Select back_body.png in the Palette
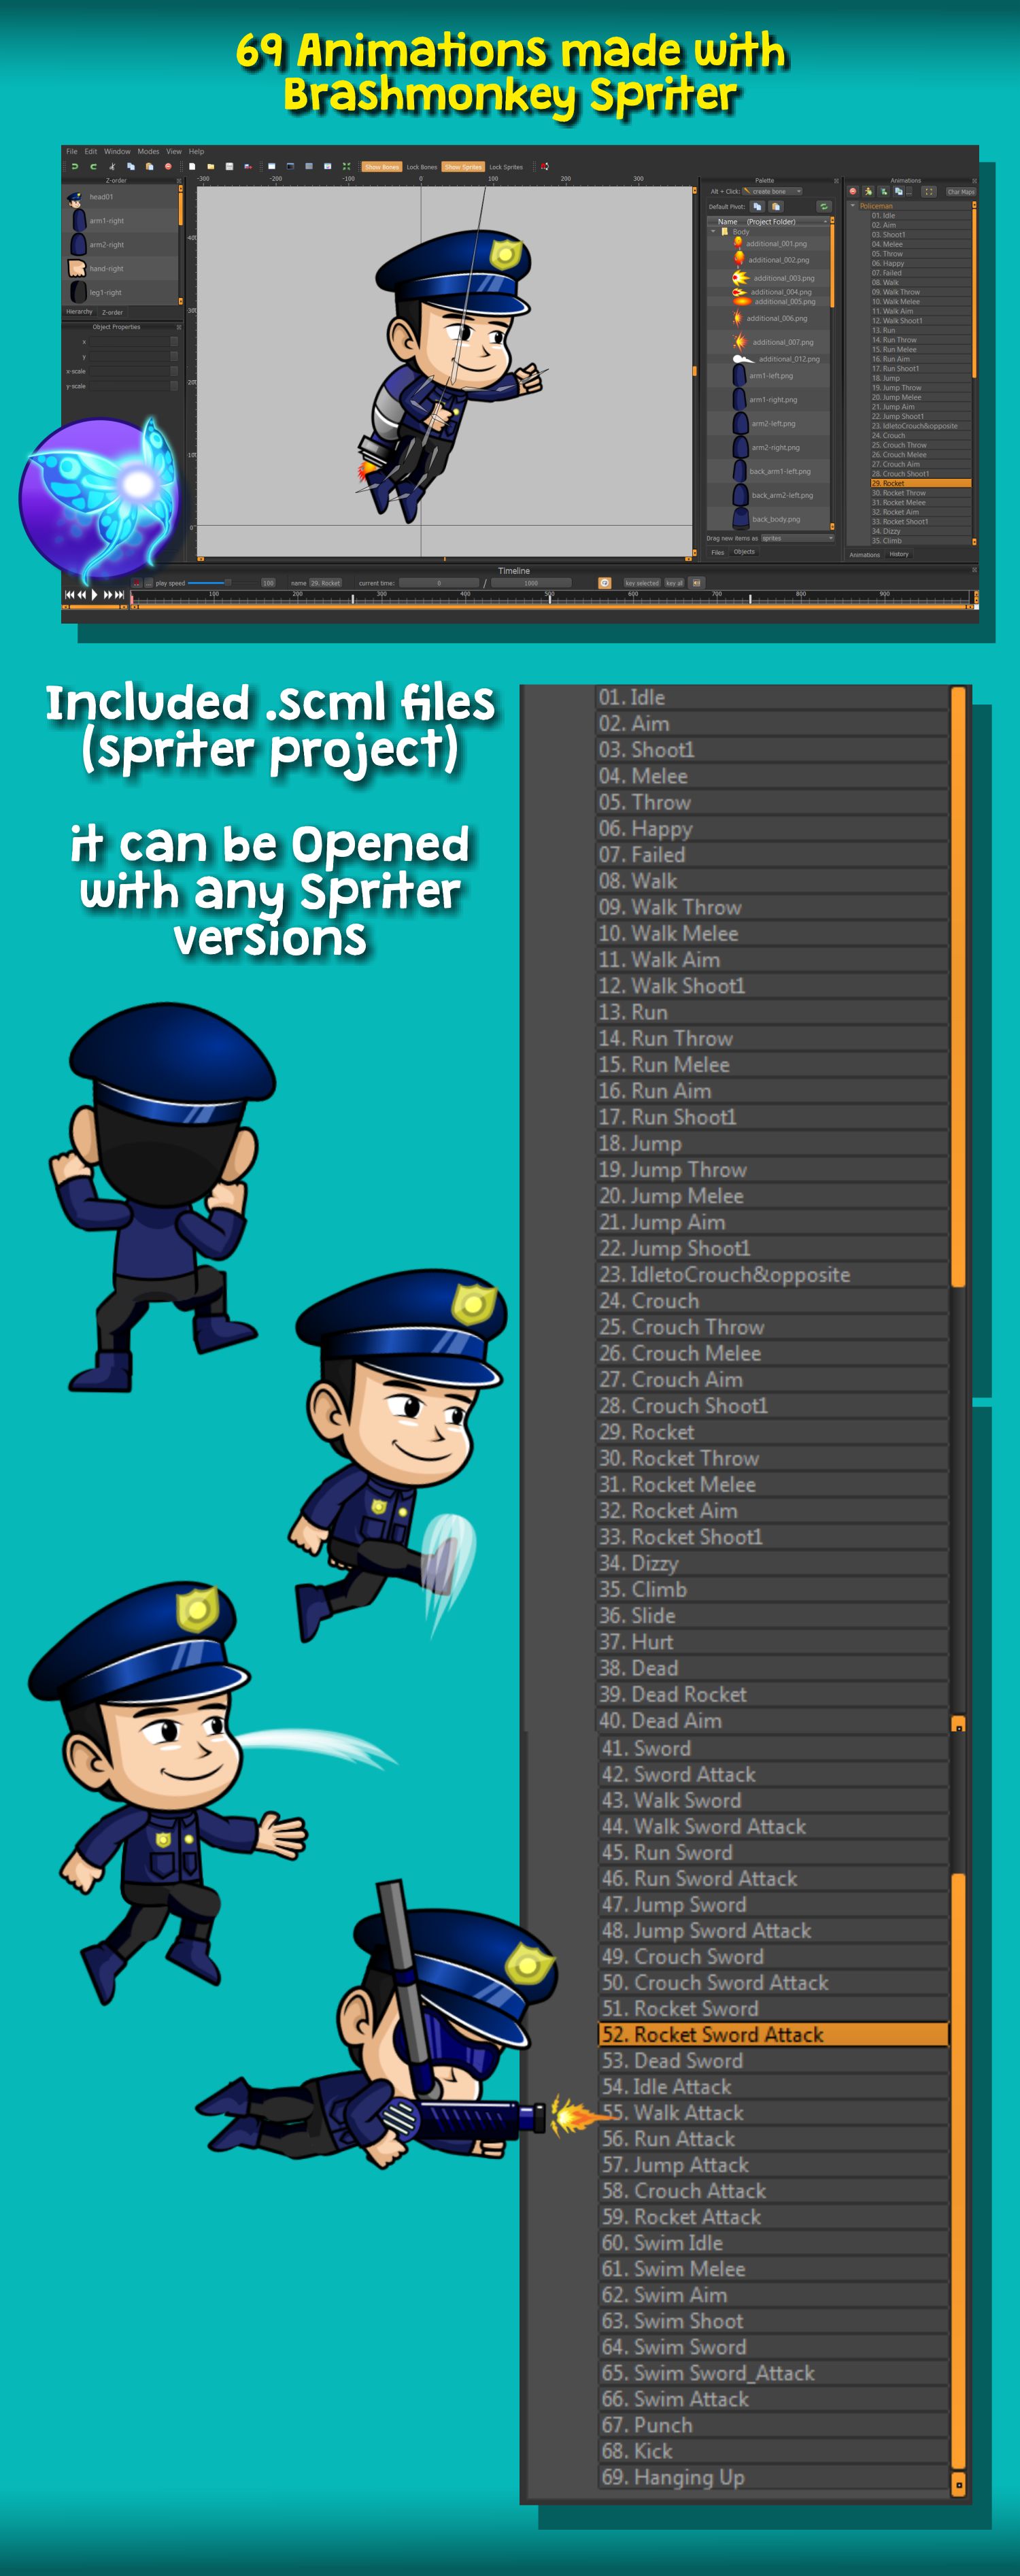The height and width of the screenshot is (2576, 1020). (x=769, y=519)
